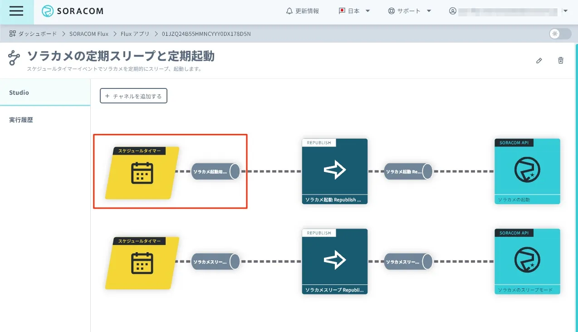Click the support lifebuoy icon
The image size is (578, 332).
[x=392, y=11]
